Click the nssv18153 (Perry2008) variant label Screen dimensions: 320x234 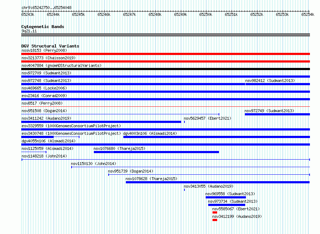click(44, 50)
